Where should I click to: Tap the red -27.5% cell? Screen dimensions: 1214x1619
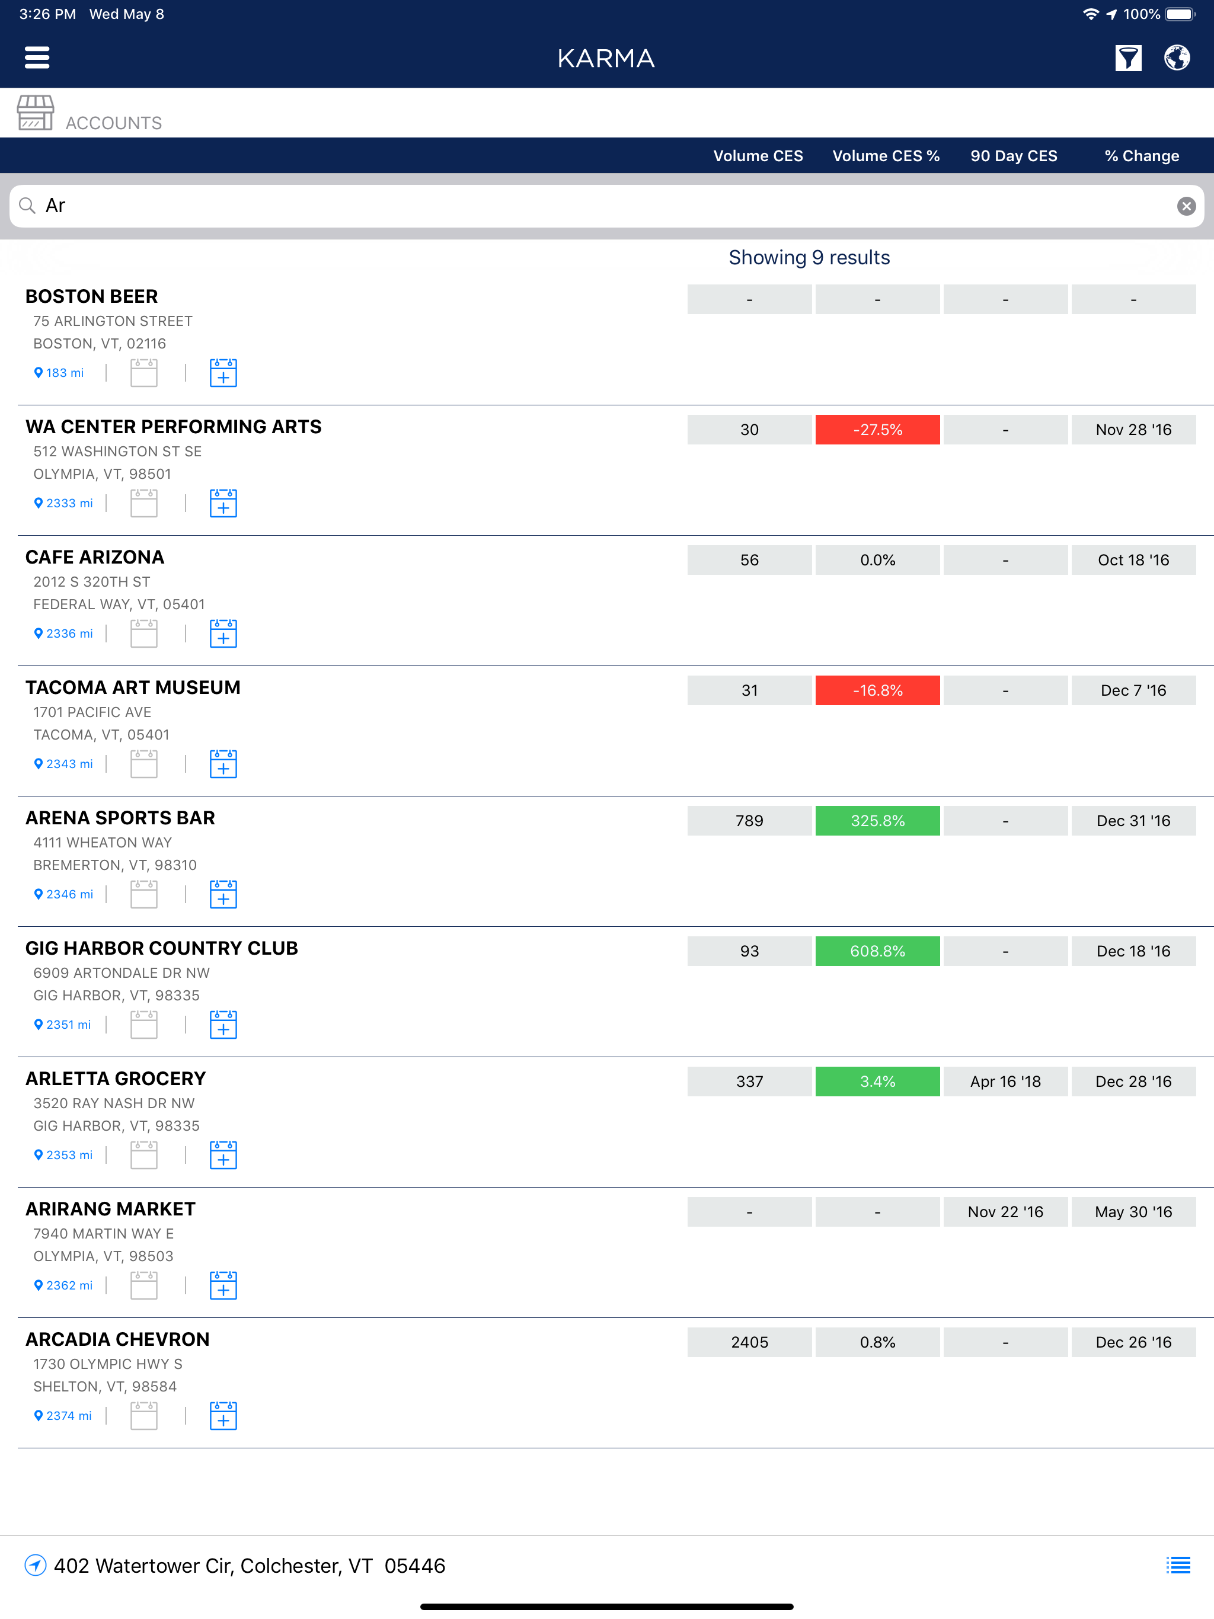(x=877, y=430)
